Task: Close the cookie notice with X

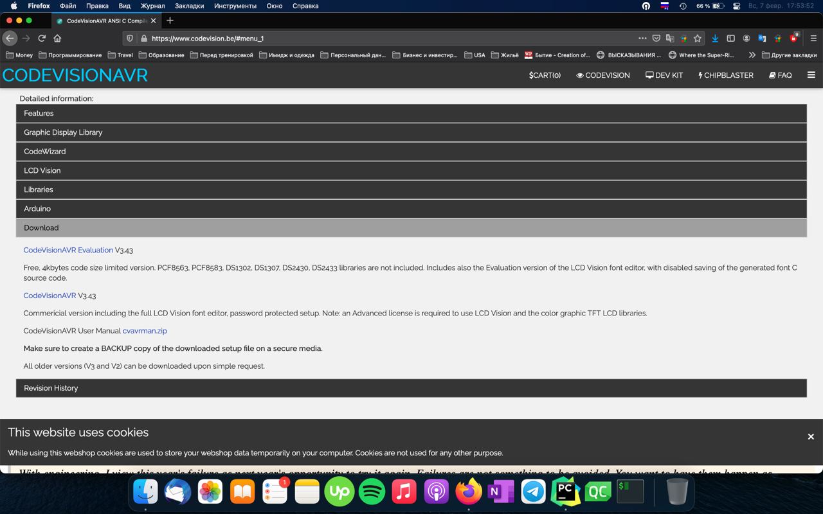Action: tap(811, 437)
